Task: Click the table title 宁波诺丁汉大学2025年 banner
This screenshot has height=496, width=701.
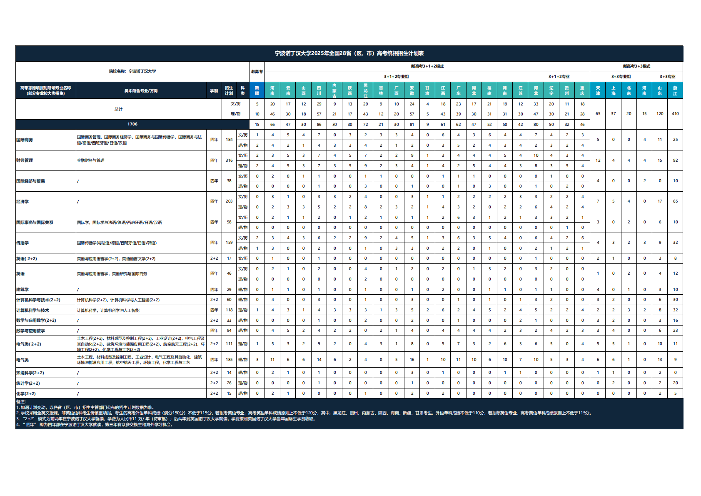Action: [349, 53]
